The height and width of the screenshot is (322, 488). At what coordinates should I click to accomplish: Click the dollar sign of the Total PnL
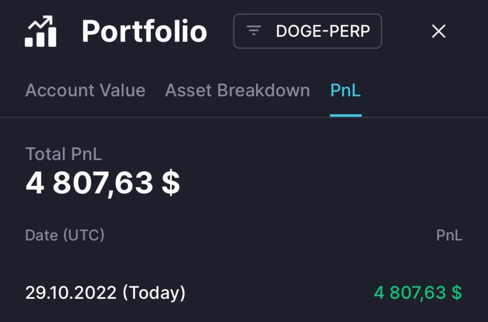(171, 183)
